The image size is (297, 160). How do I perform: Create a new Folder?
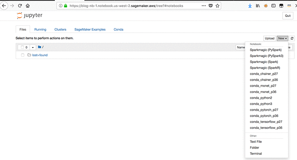[x=254, y=148]
